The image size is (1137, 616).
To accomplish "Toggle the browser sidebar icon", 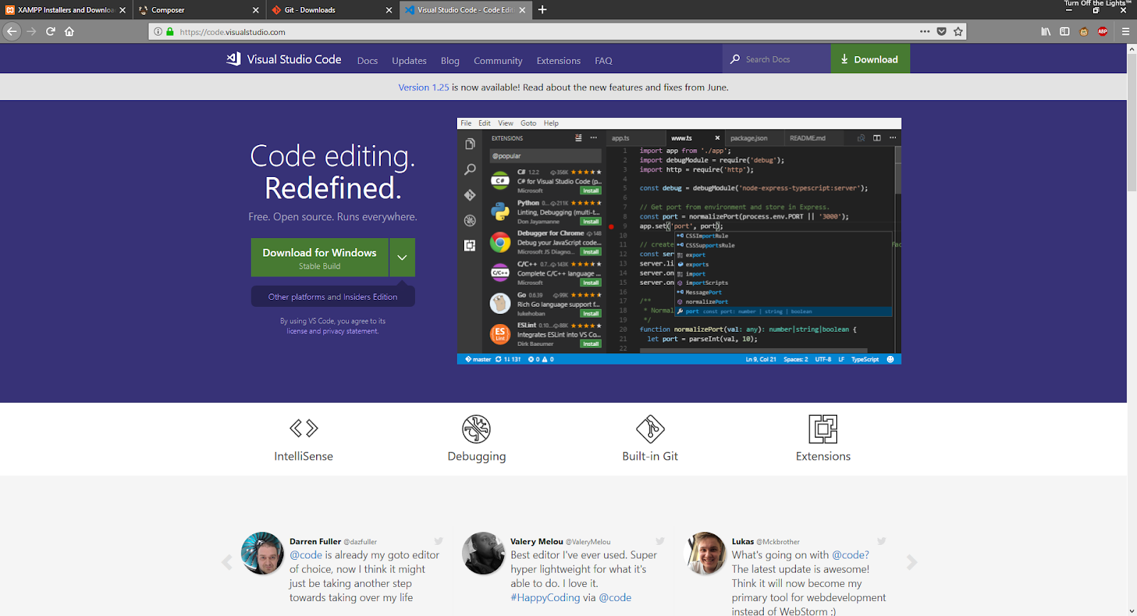I will 1065,31.
